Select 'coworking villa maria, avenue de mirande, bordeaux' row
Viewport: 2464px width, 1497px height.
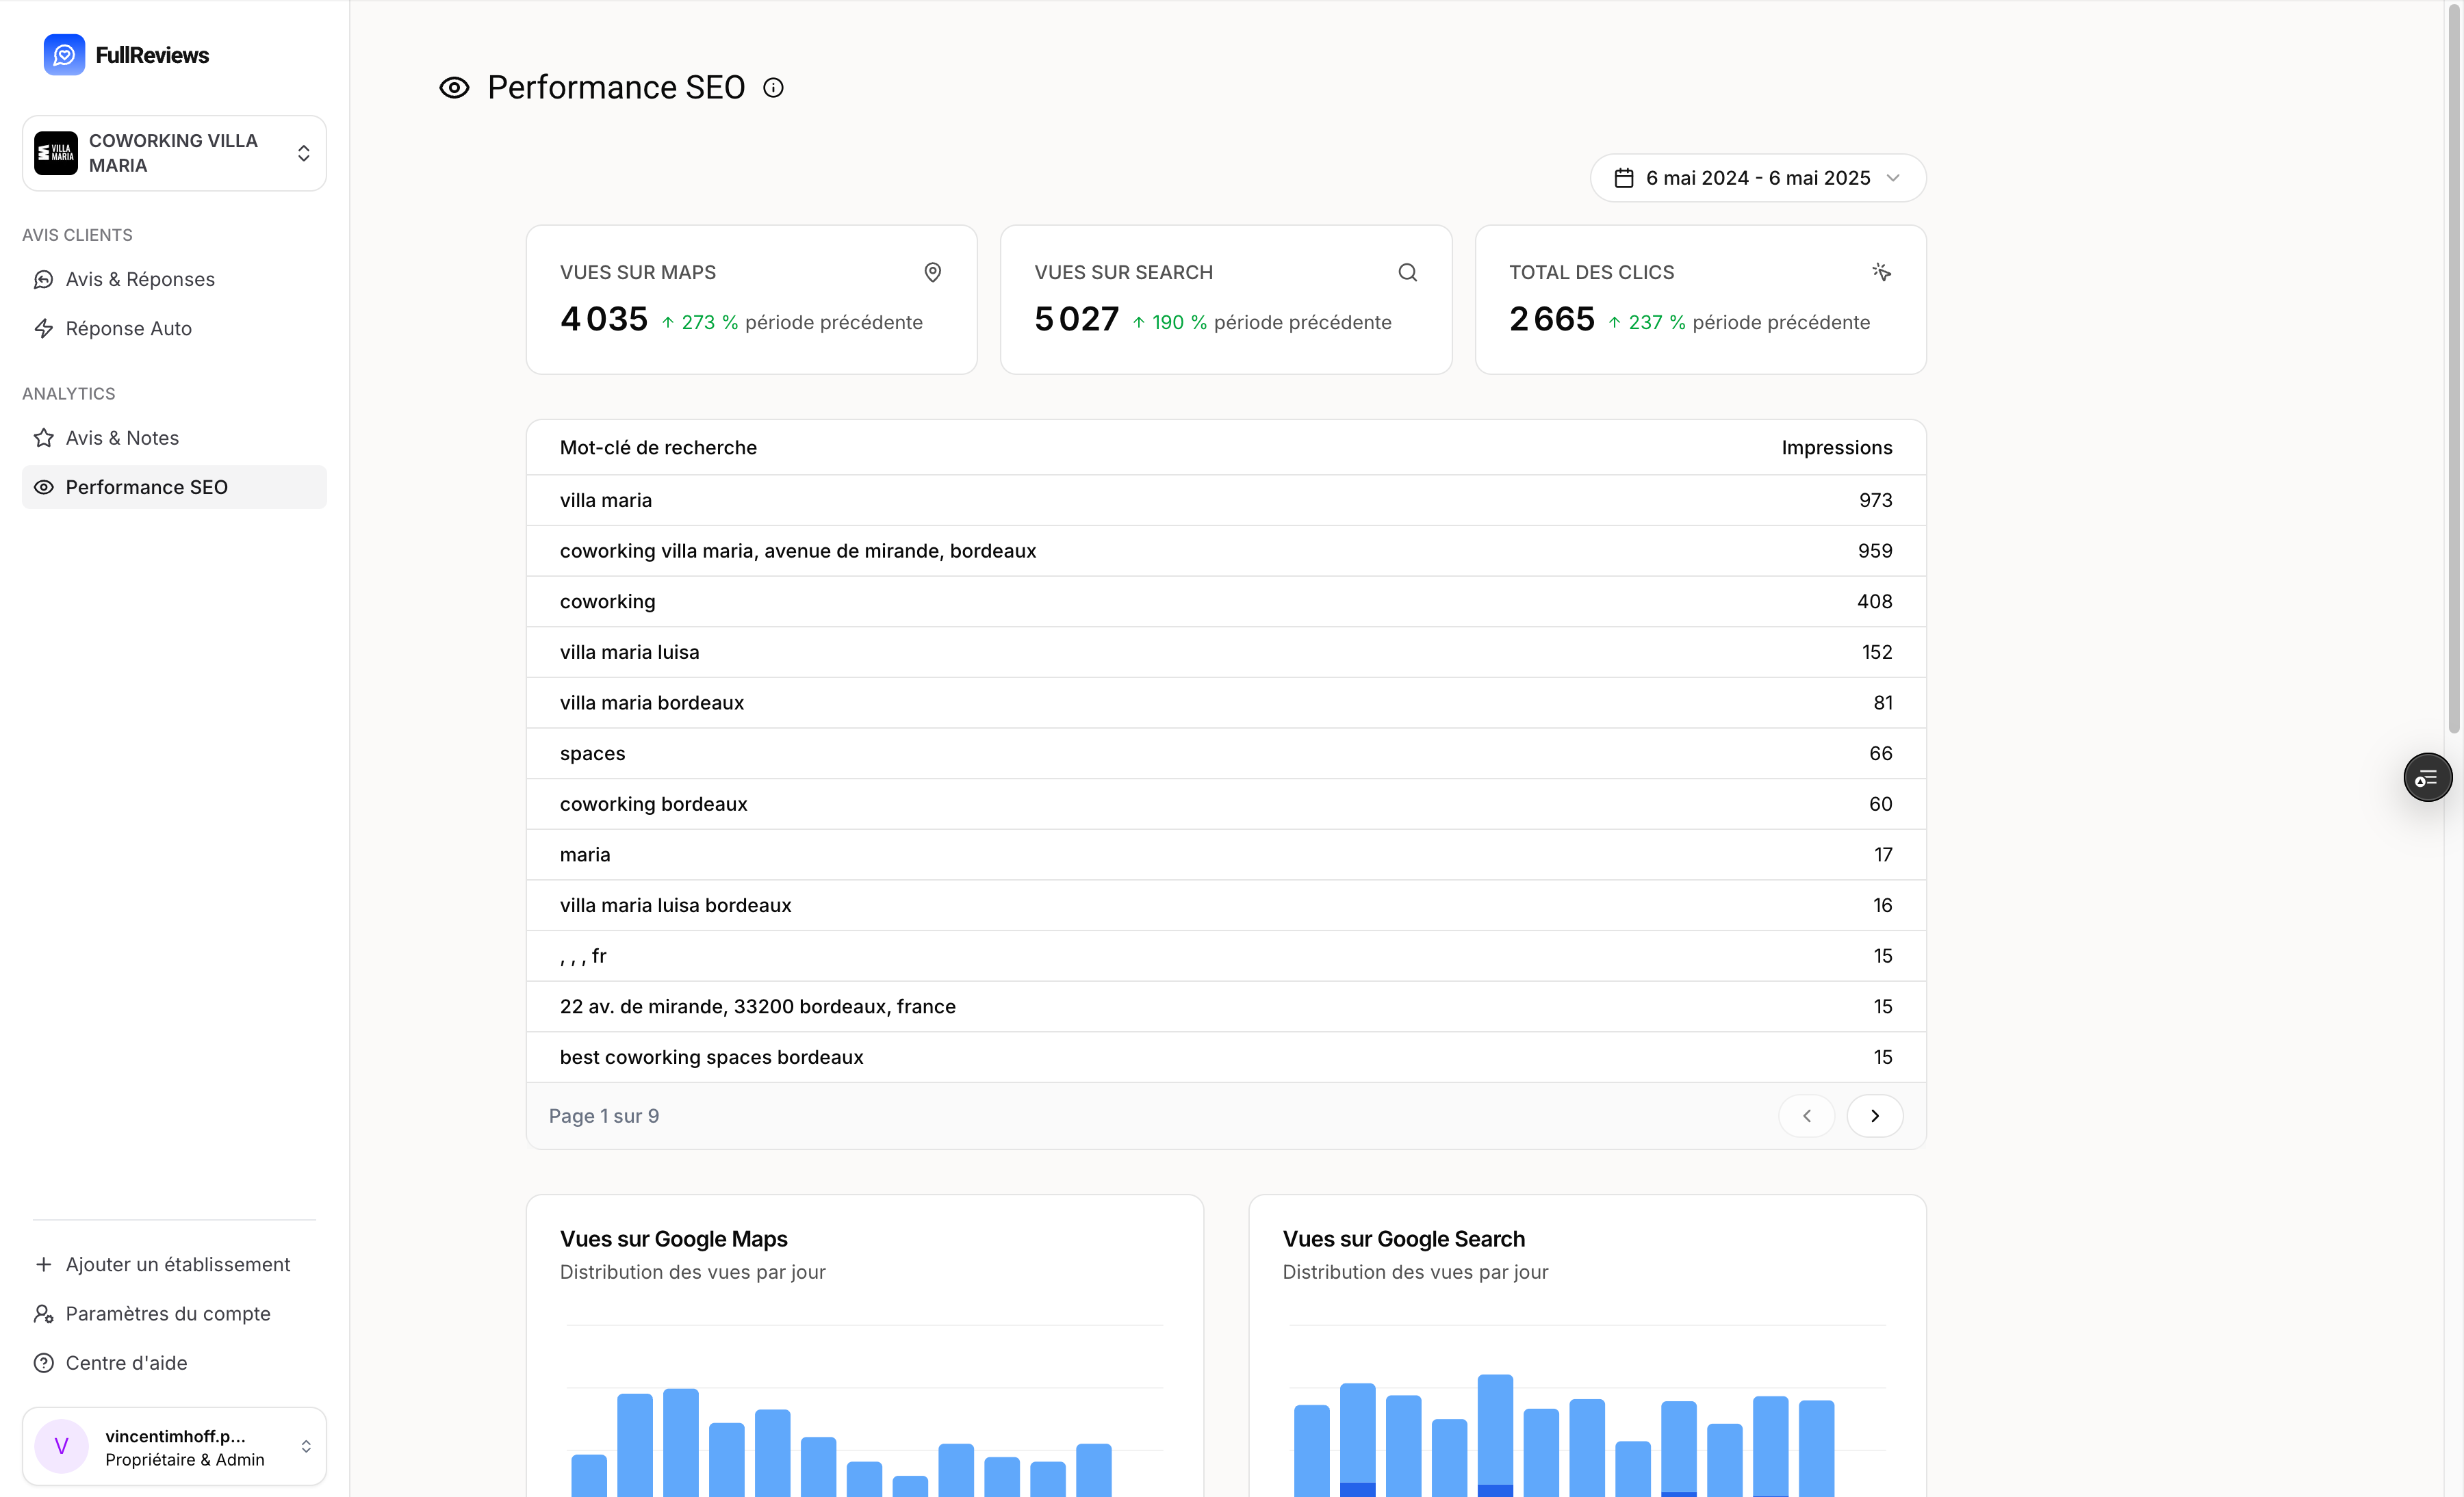pyautogui.click(x=1226, y=551)
